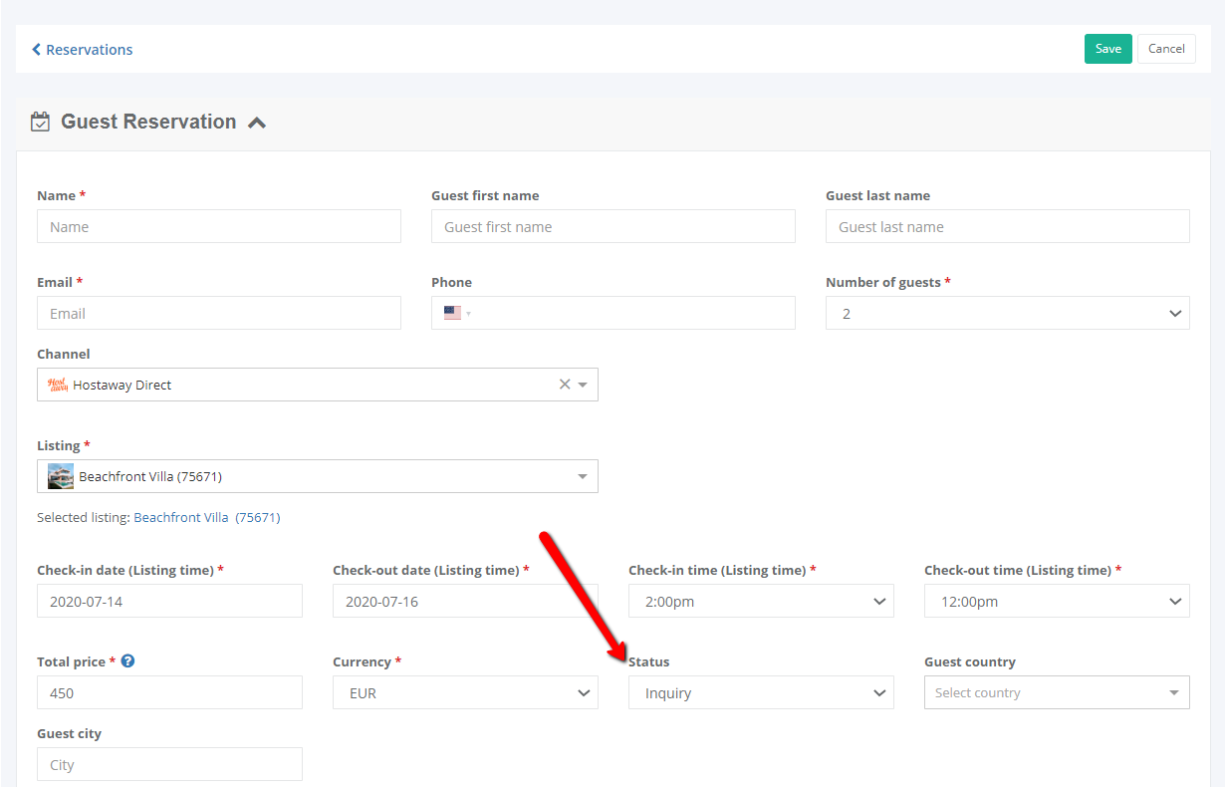Open the Number of guests dropdown

(1007, 313)
